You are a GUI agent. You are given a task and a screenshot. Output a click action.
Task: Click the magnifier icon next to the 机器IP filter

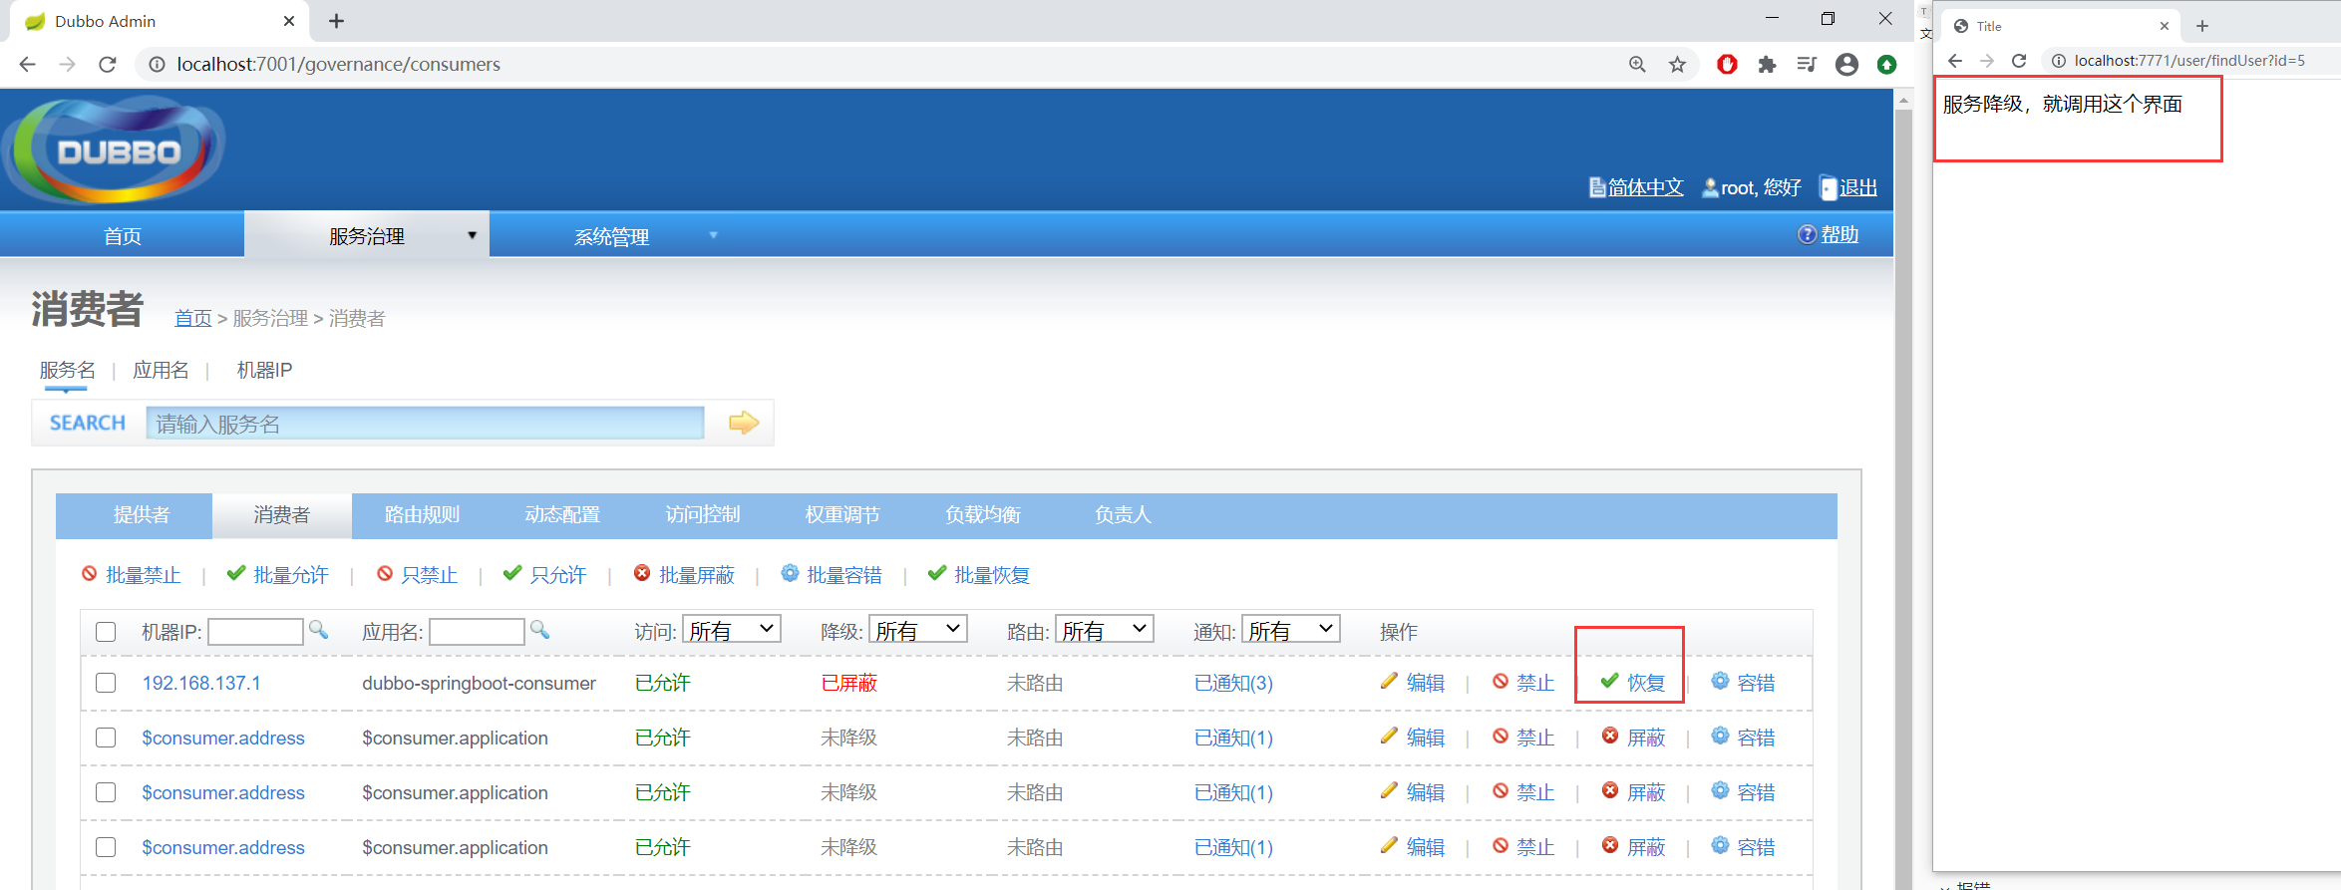(x=318, y=630)
